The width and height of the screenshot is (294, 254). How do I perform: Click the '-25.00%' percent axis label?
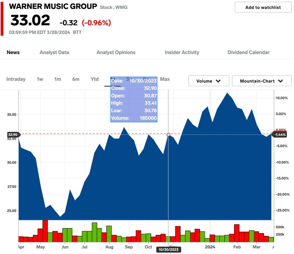point(283,210)
